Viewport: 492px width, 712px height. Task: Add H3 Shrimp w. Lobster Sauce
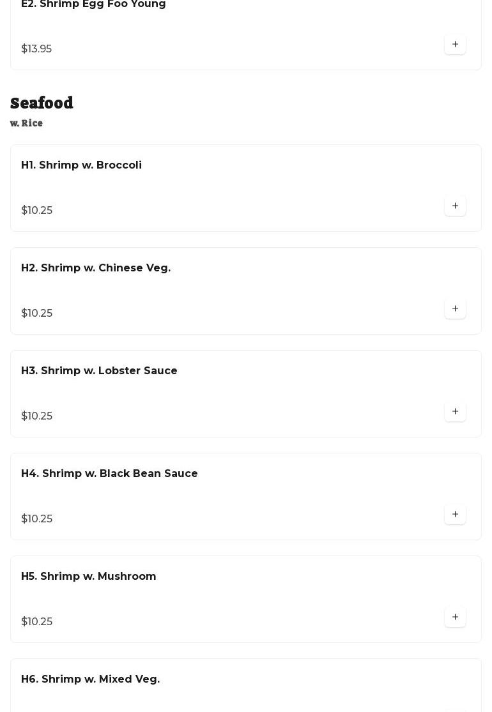click(x=455, y=412)
